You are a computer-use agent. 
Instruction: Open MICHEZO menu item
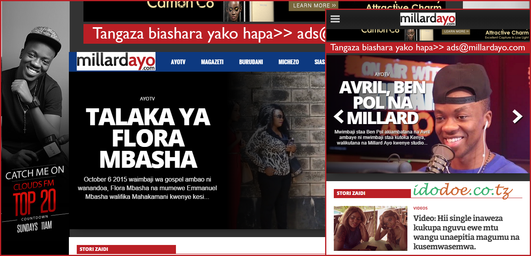pyautogui.click(x=289, y=62)
